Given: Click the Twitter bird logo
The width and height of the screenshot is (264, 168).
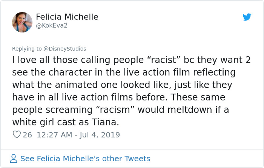Looking at the screenshot, I should pyautogui.click(x=247, y=17).
